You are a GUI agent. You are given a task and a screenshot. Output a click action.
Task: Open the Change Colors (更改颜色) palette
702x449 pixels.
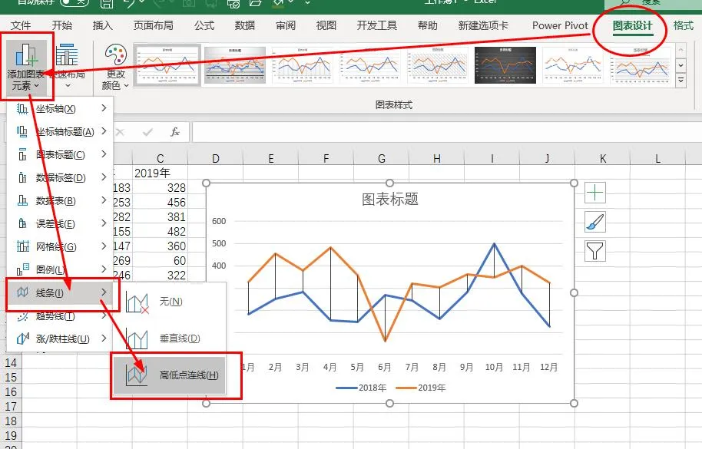pos(115,67)
